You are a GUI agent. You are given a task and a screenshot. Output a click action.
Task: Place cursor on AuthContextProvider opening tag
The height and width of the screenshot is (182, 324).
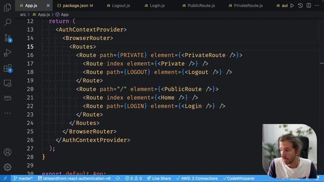click(x=91, y=30)
